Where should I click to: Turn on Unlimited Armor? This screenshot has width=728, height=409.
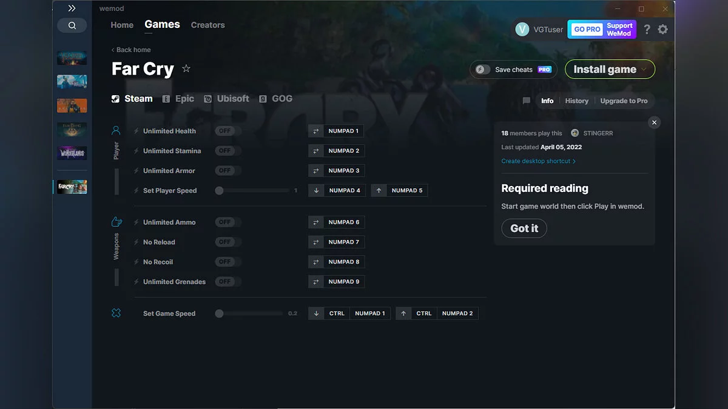click(x=228, y=171)
